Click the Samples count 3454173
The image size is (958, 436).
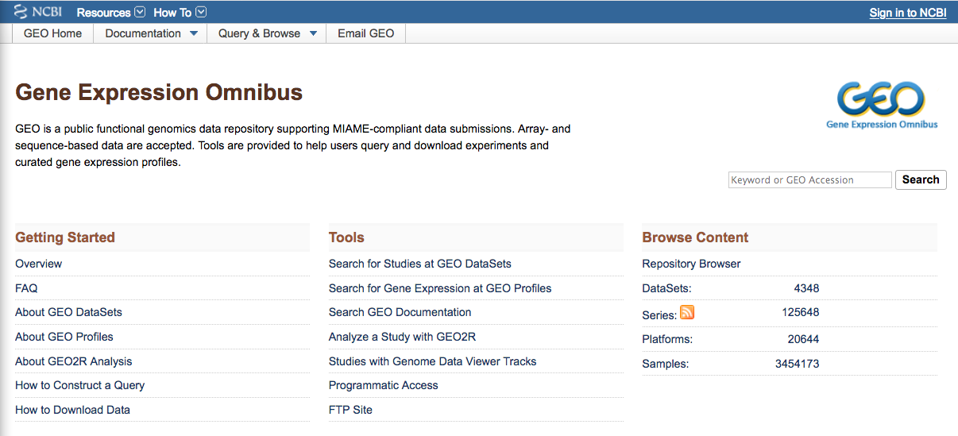click(798, 364)
